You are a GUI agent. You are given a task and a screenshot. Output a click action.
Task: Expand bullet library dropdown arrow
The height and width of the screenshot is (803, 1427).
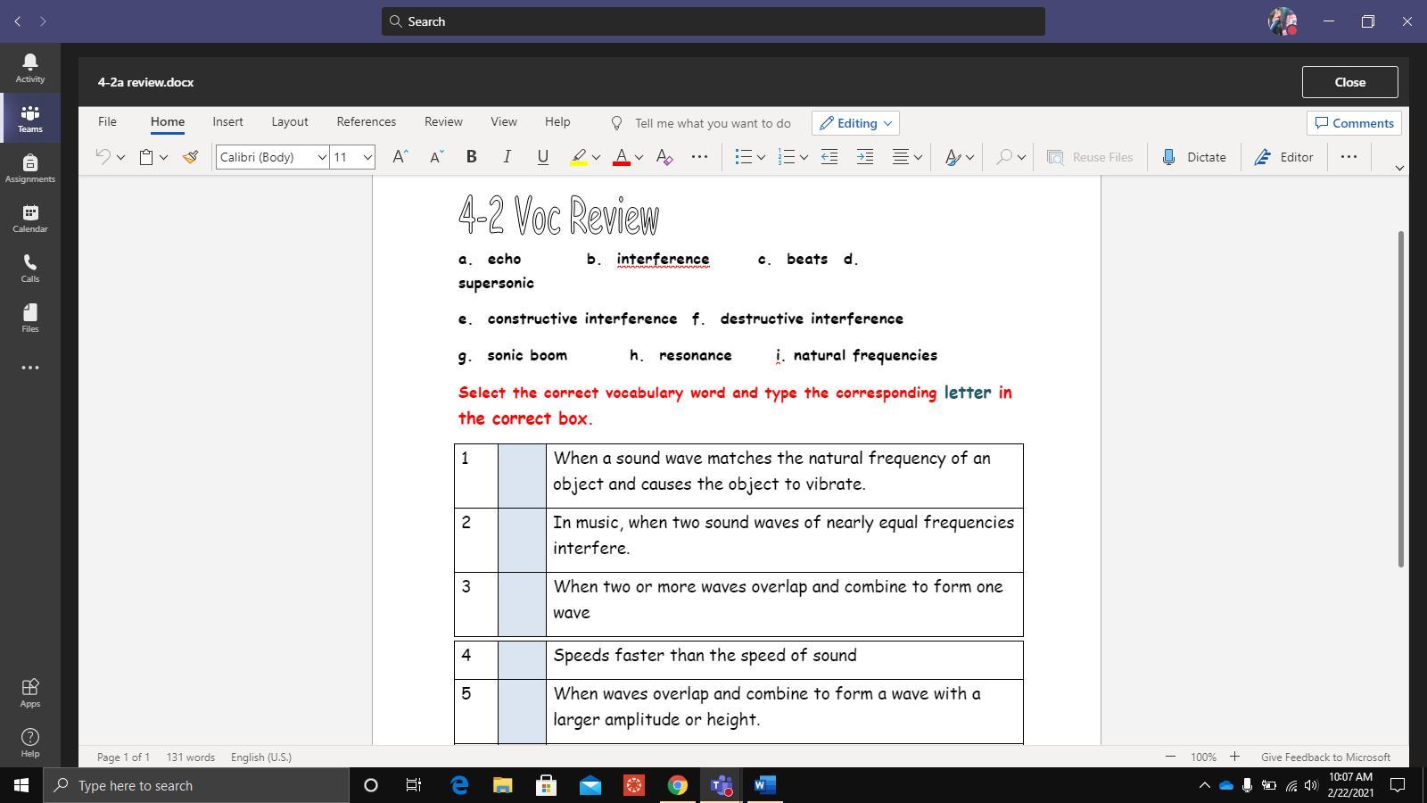click(761, 158)
